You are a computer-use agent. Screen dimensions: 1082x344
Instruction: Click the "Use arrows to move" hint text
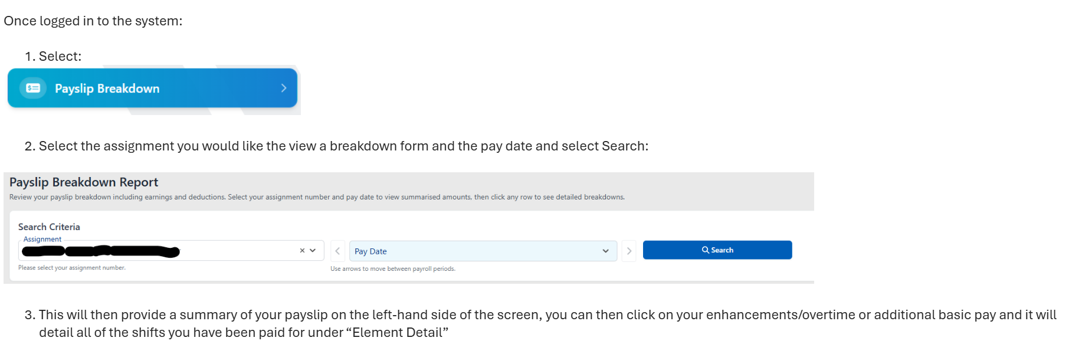(393, 269)
